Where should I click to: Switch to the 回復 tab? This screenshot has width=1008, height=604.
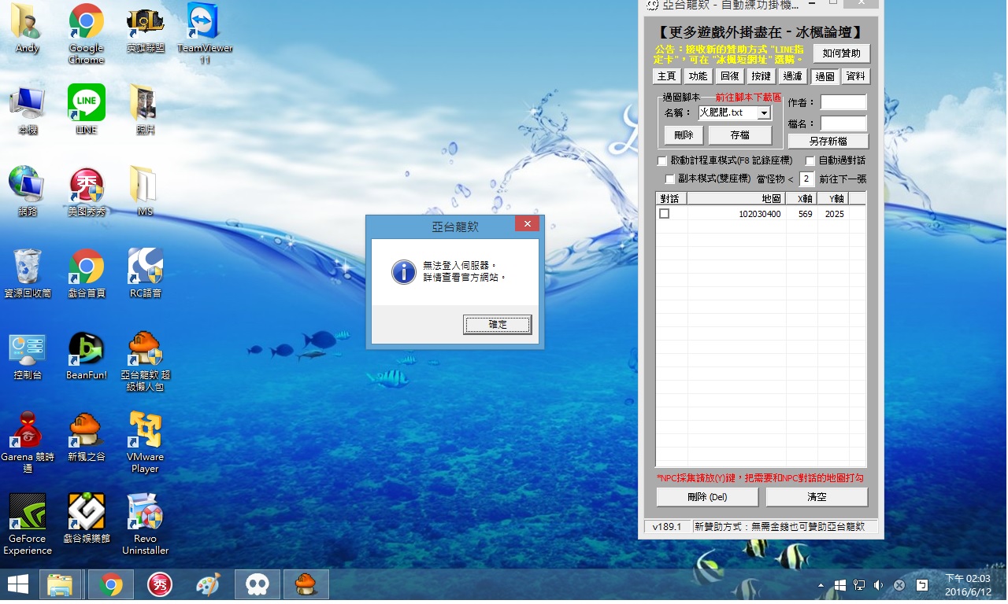coord(729,76)
